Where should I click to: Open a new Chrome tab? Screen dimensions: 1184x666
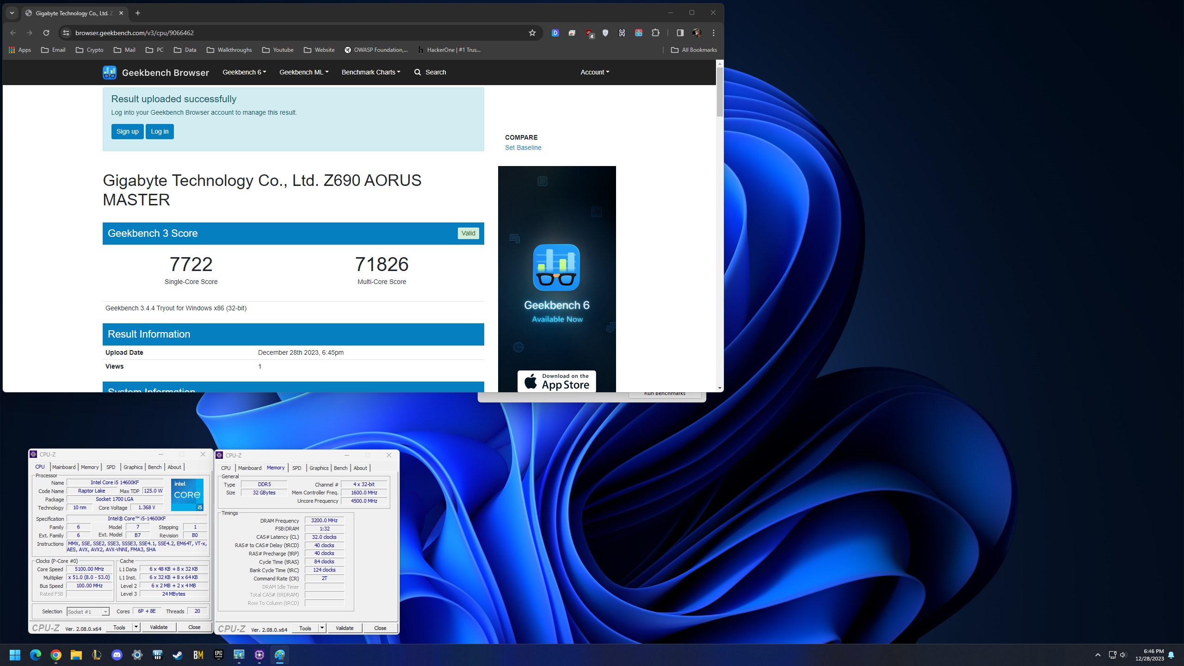click(137, 13)
